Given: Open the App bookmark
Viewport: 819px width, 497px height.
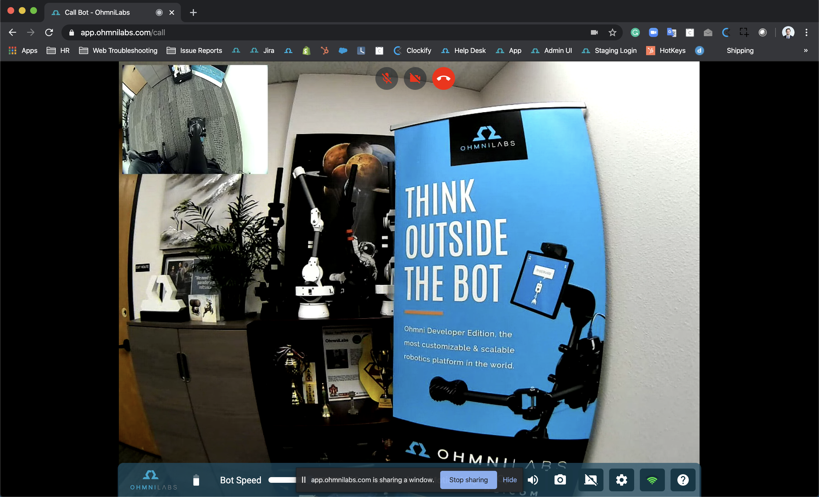Looking at the screenshot, I should tap(508, 51).
